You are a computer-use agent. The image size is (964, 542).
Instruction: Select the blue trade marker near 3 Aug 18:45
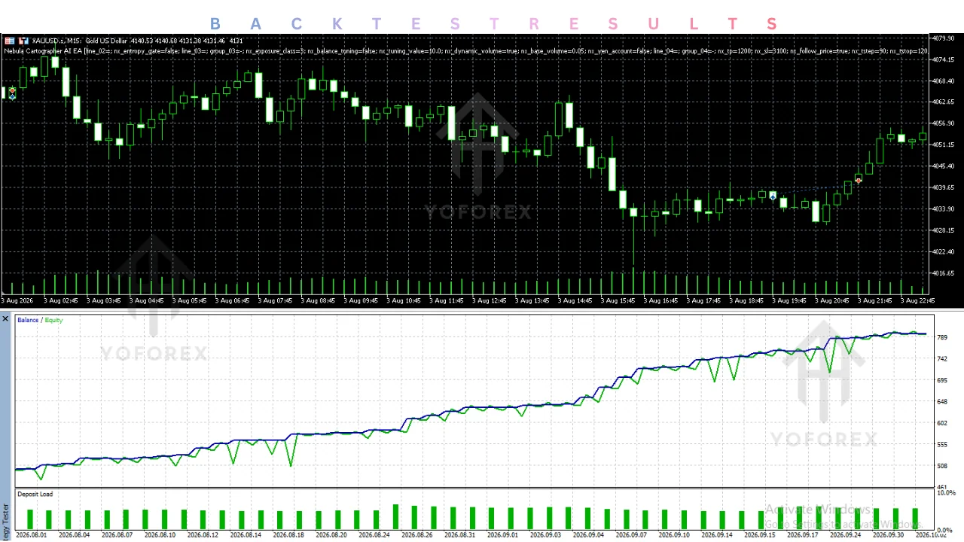point(773,196)
